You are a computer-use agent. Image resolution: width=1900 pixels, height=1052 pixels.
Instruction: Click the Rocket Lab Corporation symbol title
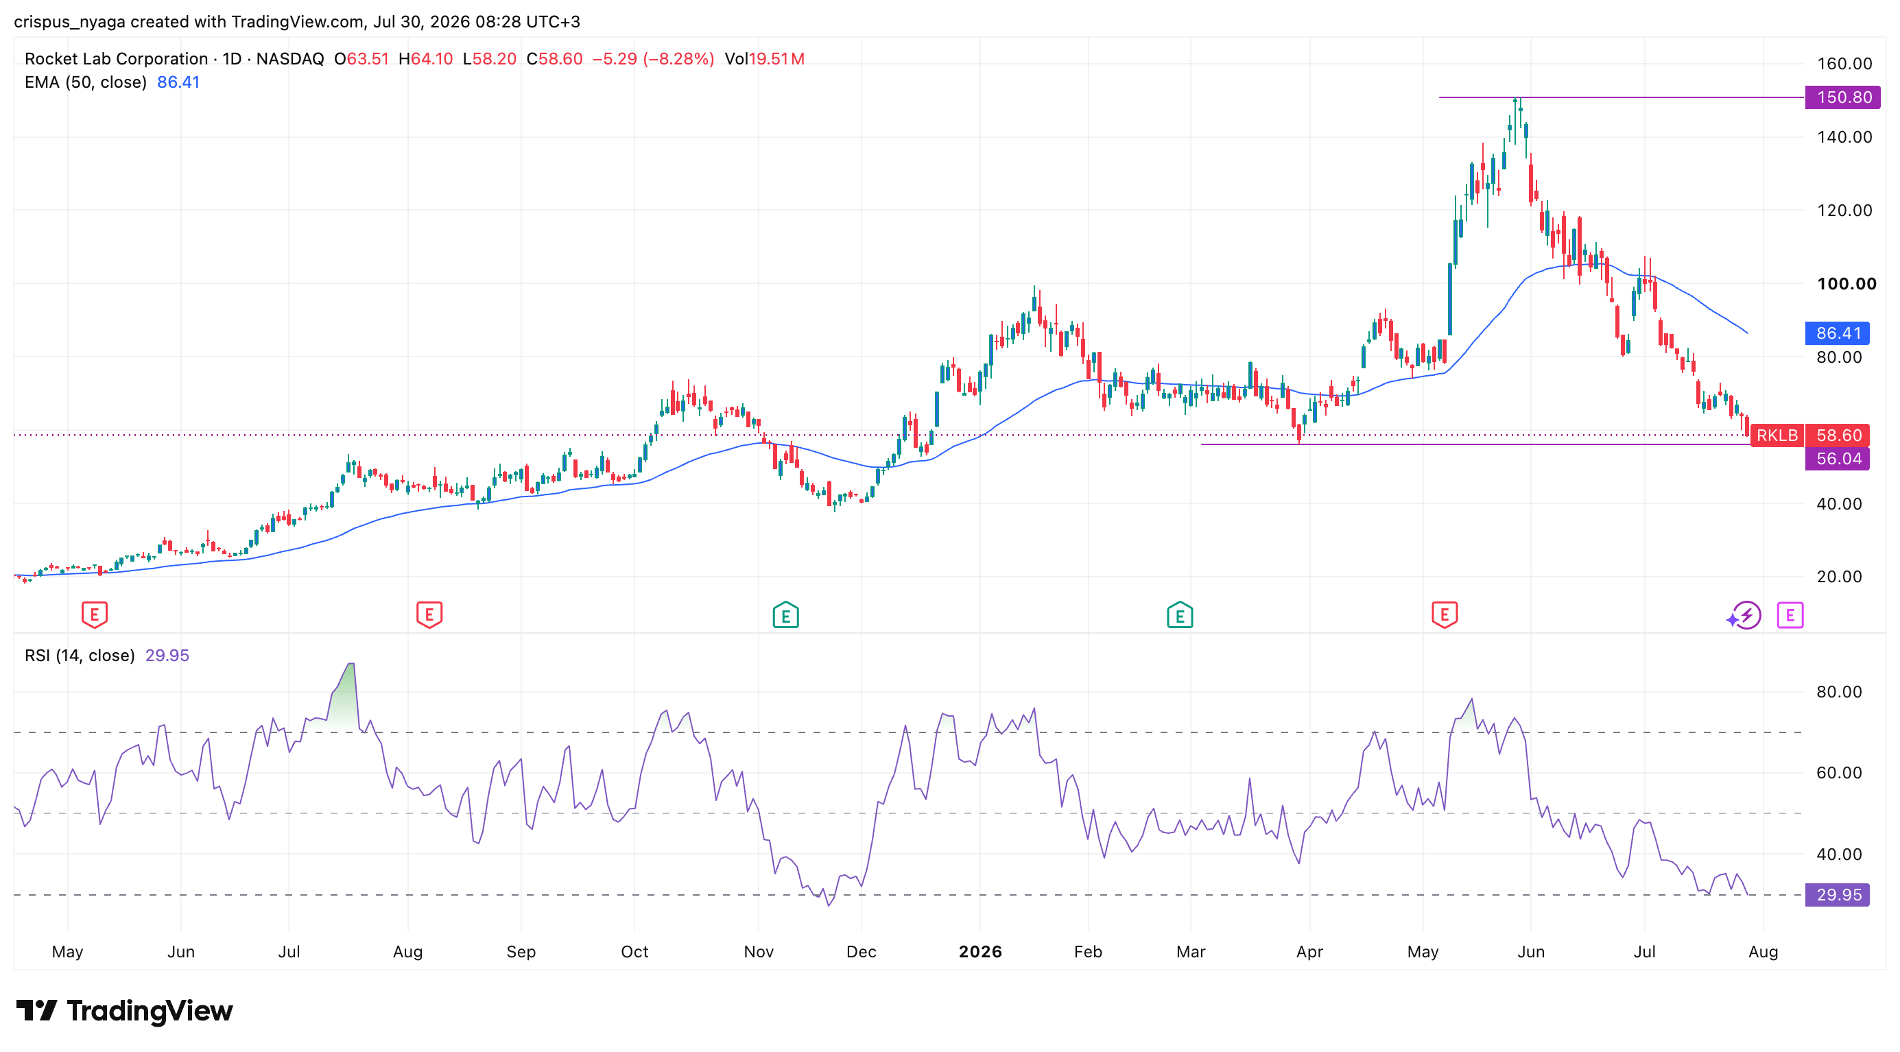(116, 58)
